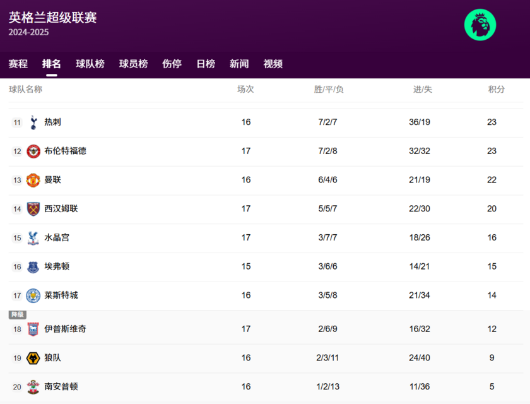Select the Manchester United crest icon
The height and width of the screenshot is (404, 530).
[32, 180]
